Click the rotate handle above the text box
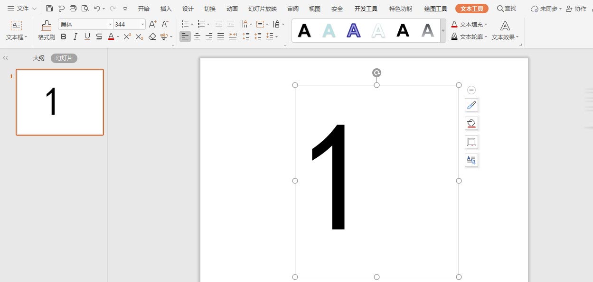Screen dimensions: 593x282 pyautogui.click(x=377, y=73)
